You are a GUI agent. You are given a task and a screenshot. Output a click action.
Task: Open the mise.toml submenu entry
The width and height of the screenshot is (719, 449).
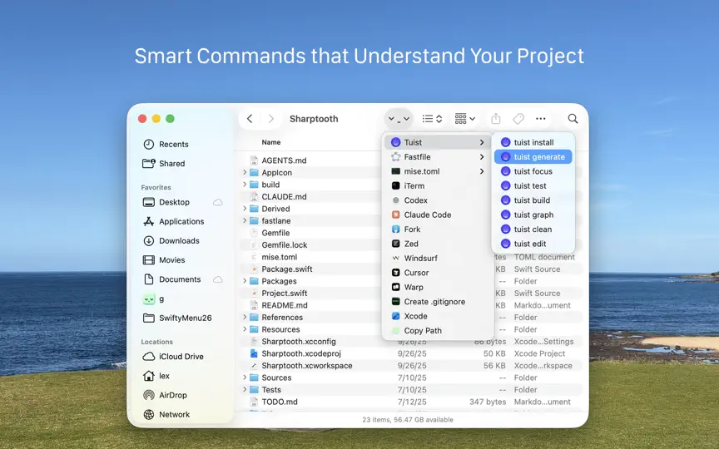pos(438,171)
